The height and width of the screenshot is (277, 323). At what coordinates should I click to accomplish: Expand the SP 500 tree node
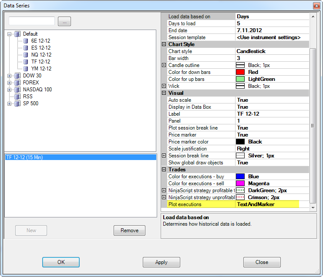point(9,104)
